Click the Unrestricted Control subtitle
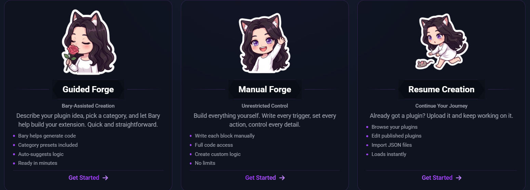The height and width of the screenshot is (190, 530). tap(265, 106)
